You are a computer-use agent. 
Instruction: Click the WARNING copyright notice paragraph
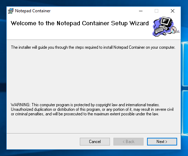92,109
